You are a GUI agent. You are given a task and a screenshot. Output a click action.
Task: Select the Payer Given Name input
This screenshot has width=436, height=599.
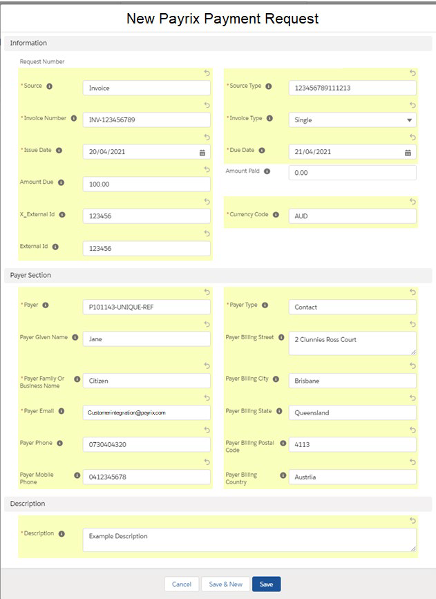pyautogui.click(x=146, y=339)
